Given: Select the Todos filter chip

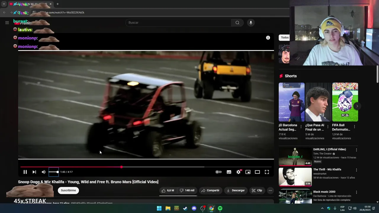Looking at the screenshot, I should [x=285, y=38].
